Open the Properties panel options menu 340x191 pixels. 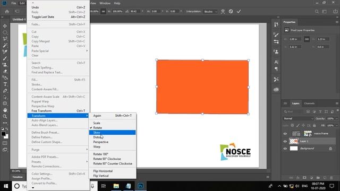(337, 22)
